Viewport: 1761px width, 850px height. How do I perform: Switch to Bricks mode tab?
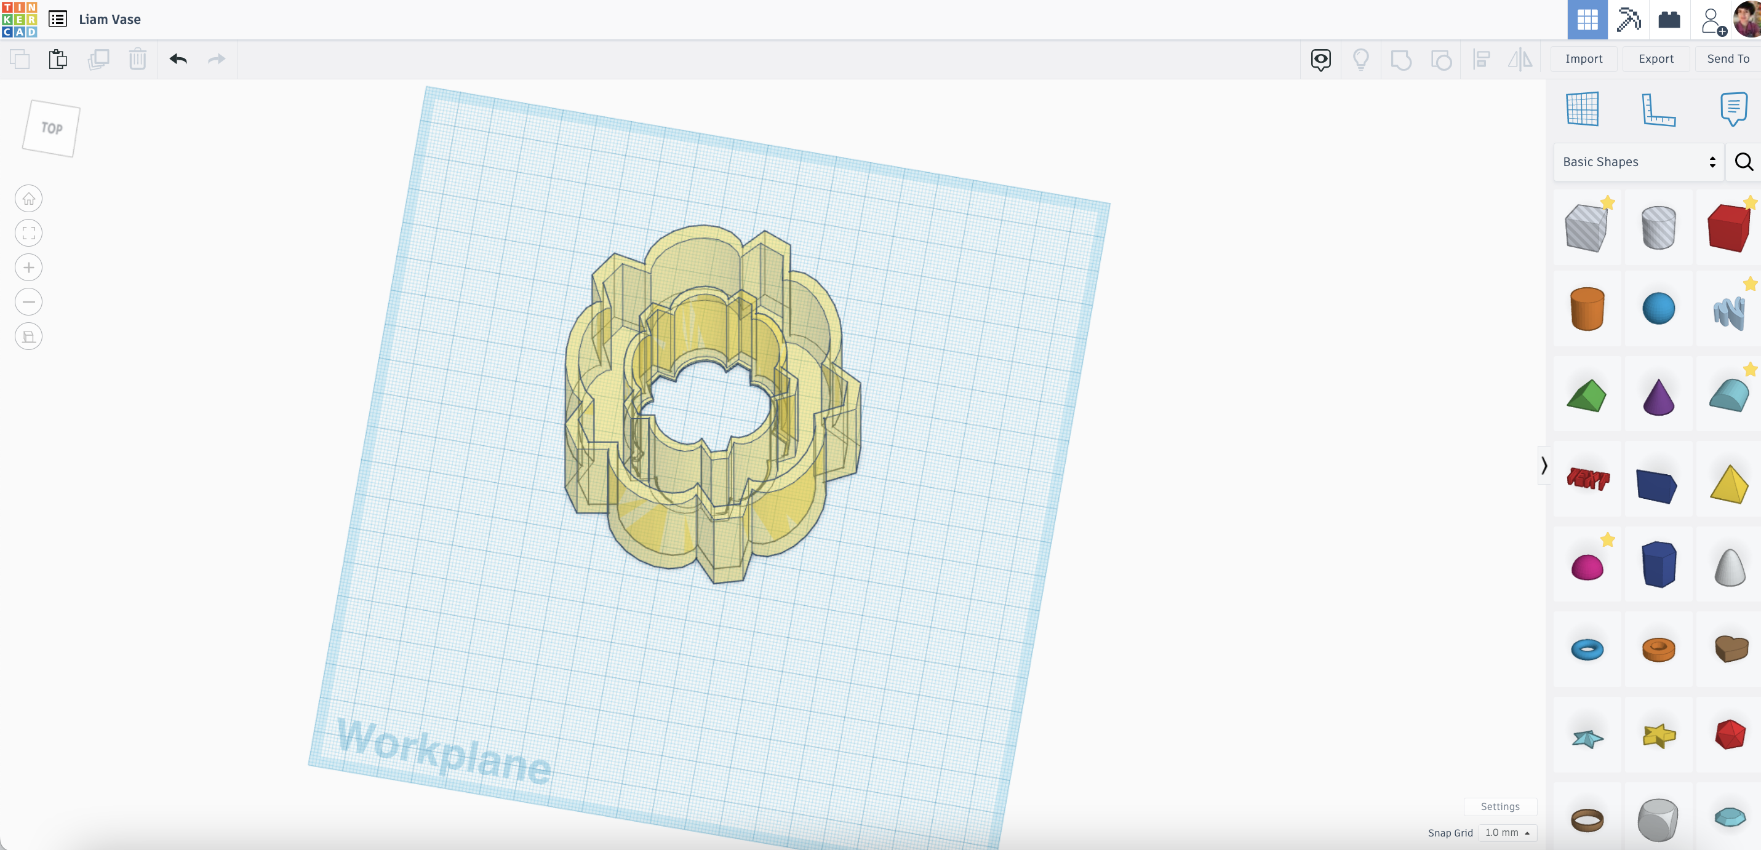pos(1669,19)
